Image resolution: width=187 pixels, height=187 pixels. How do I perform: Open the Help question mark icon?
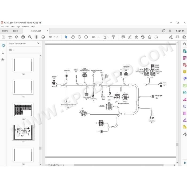point(164,31)
